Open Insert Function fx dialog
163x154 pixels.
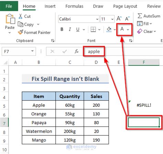(76, 51)
